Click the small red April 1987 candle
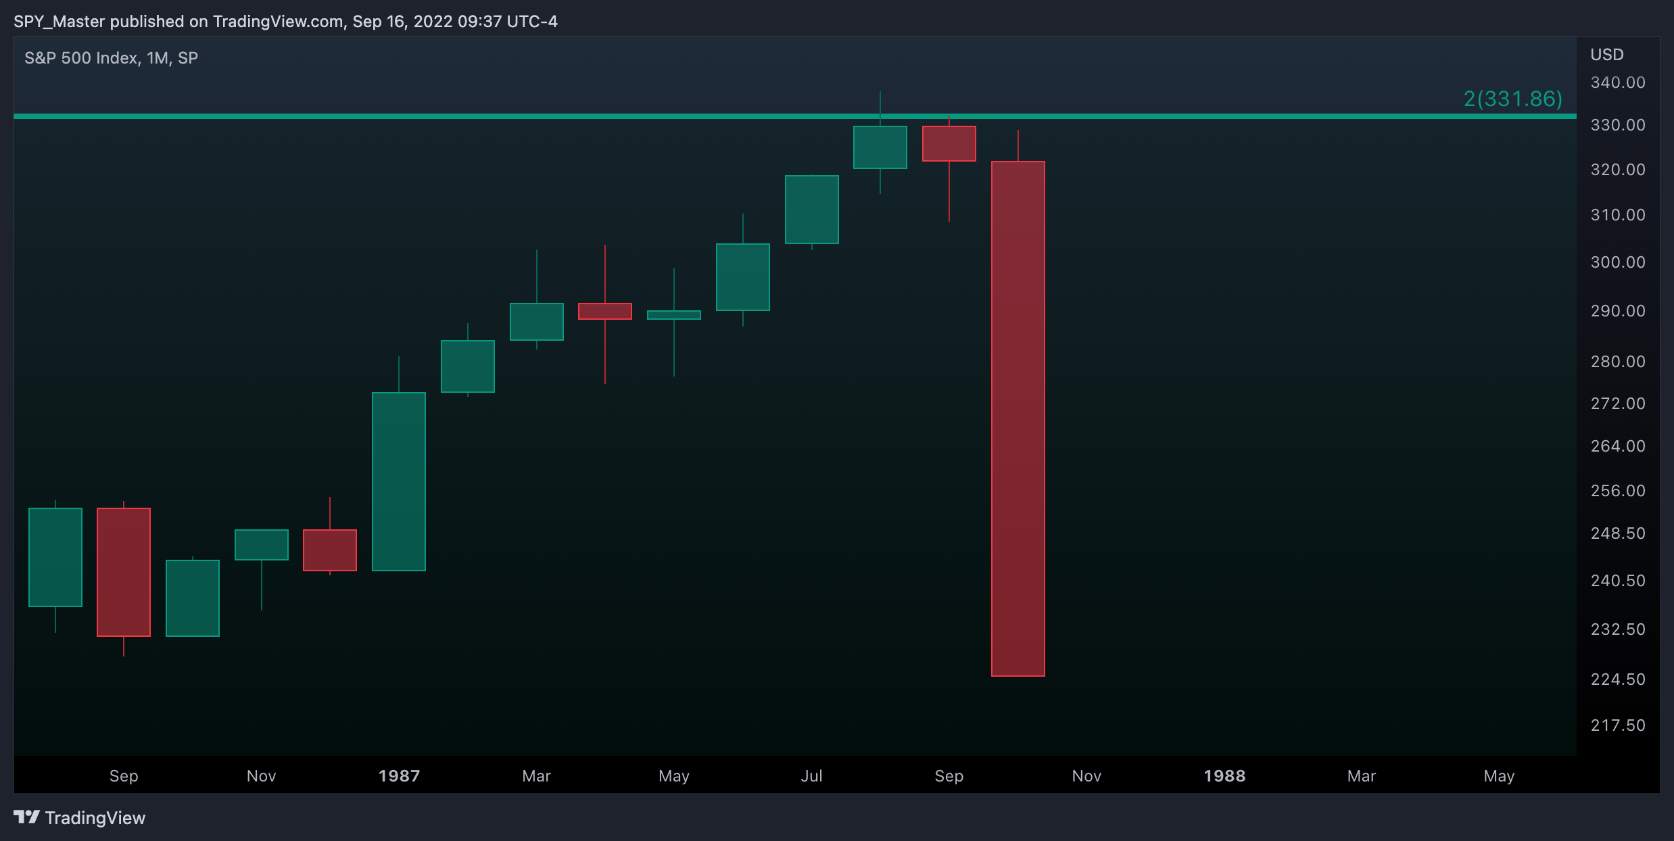 pyautogui.click(x=604, y=311)
